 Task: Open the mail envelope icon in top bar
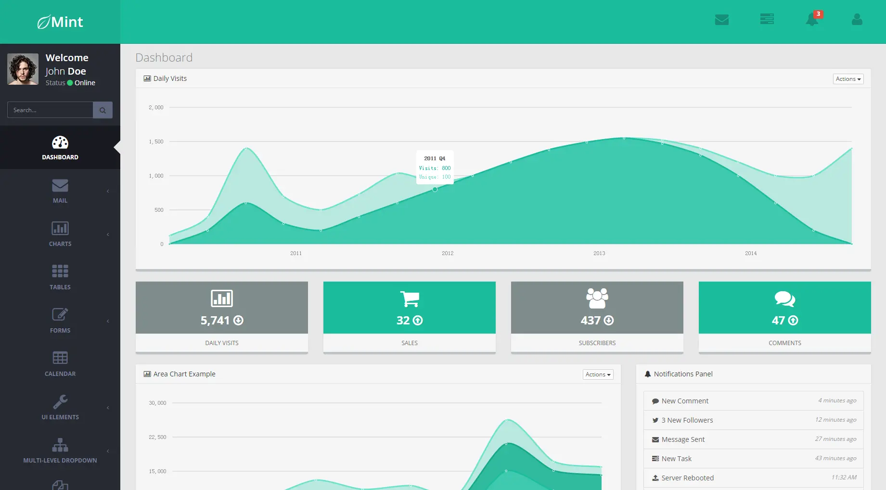pos(721,20)
